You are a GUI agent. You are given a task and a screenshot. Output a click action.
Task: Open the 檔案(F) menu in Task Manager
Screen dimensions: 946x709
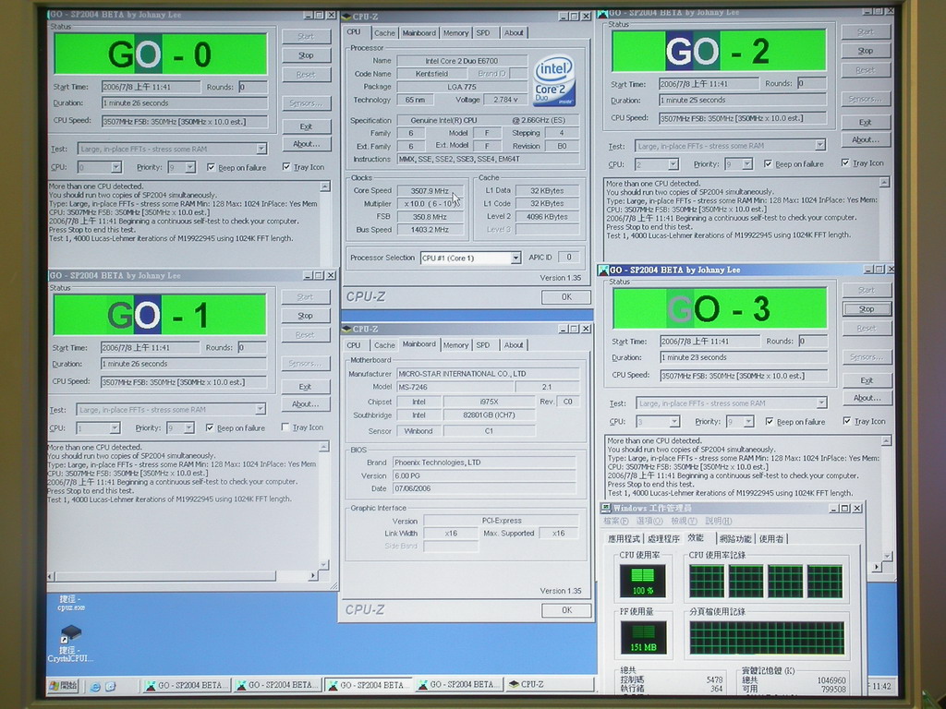pyautogui.click(x=616, y=522)
